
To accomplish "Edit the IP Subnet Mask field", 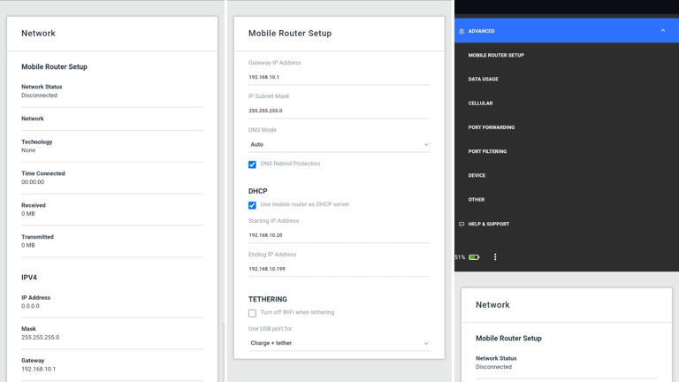I will [339, 111].
